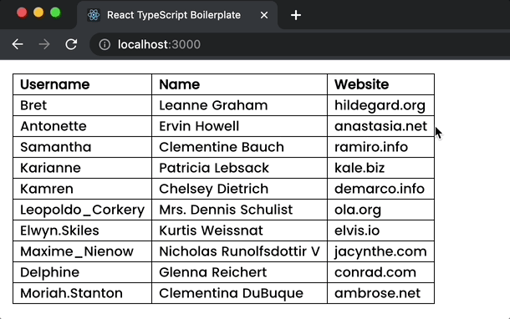Select the hildegard.org website cell
Image resolution: width=510 pixels, height=319 pixels.
pyautogui.click(x=380, y=105)
